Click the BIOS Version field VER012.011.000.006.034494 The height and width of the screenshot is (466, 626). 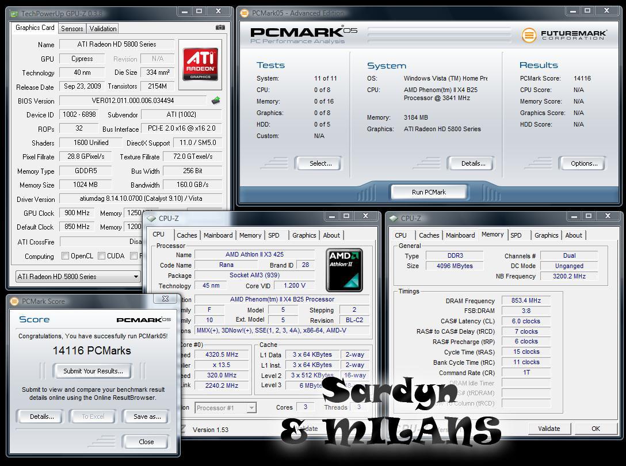(x=132, y=101)
